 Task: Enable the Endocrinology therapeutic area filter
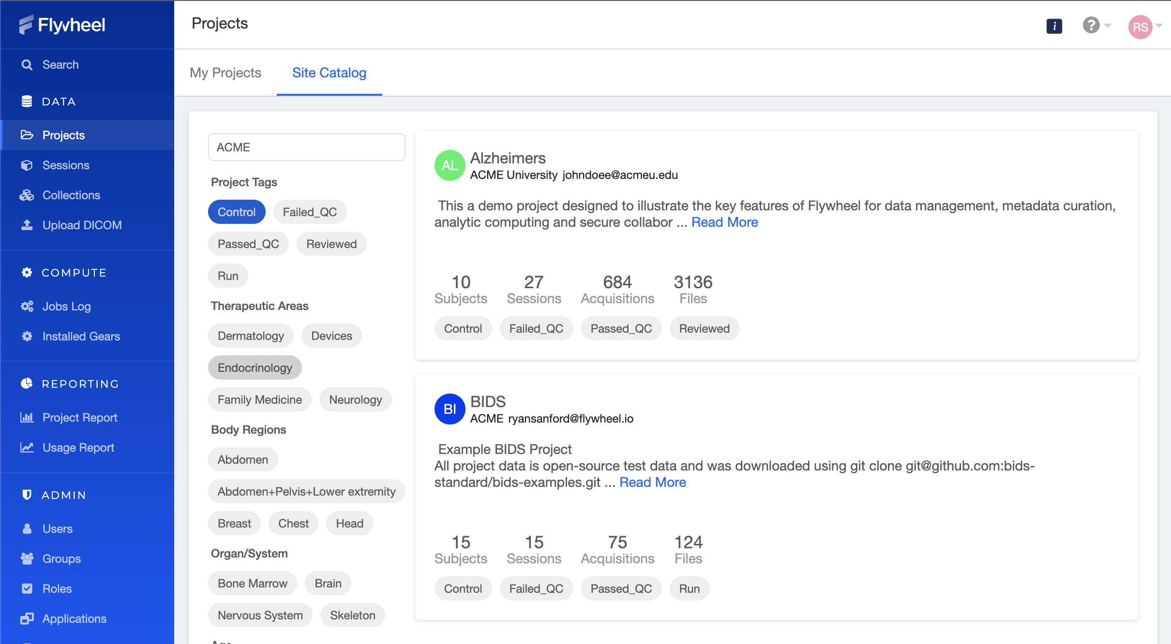[255, 367]
